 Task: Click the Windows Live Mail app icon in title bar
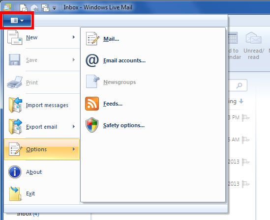[x=7, y=7]
